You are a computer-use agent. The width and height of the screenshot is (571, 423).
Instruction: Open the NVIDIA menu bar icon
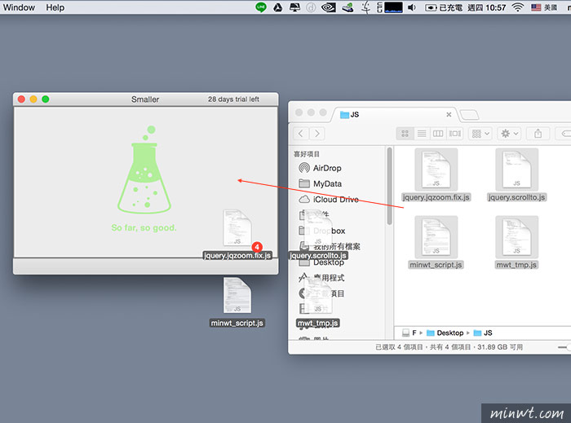pos(329,7)
